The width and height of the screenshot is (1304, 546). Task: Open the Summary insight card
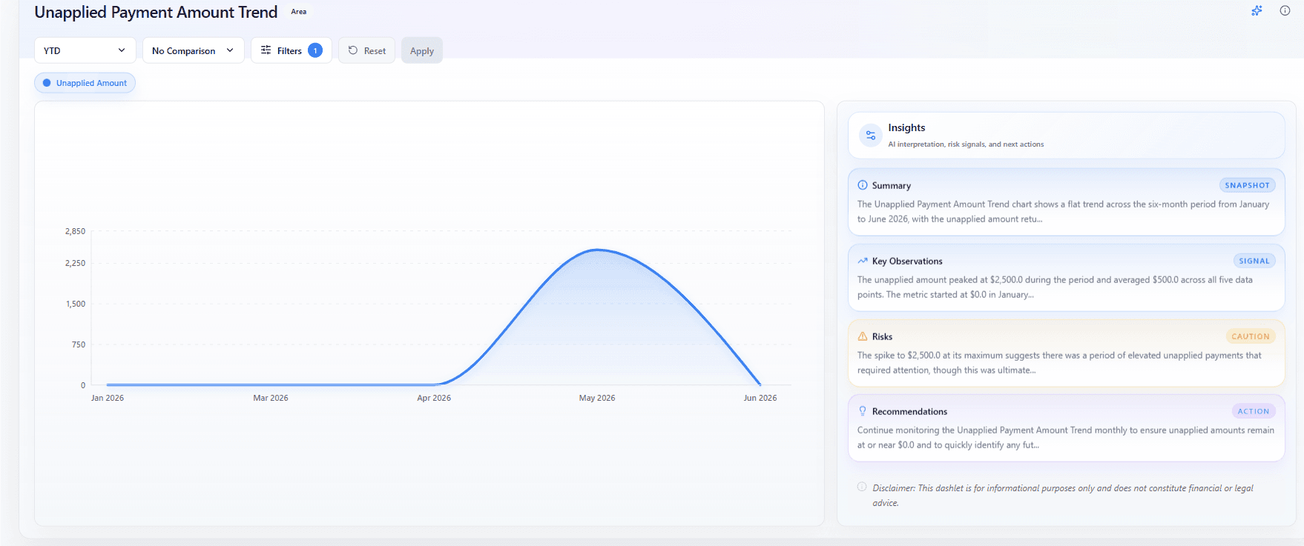(1066, 202)
